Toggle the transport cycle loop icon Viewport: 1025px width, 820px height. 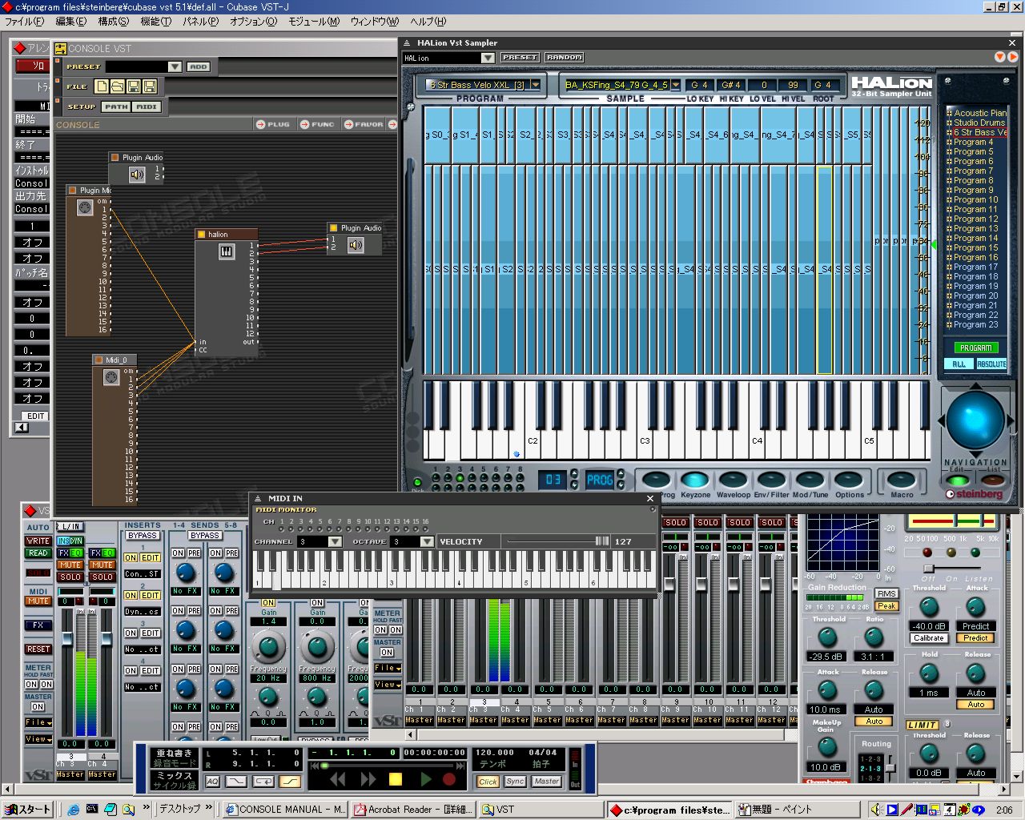click(263, 781)
